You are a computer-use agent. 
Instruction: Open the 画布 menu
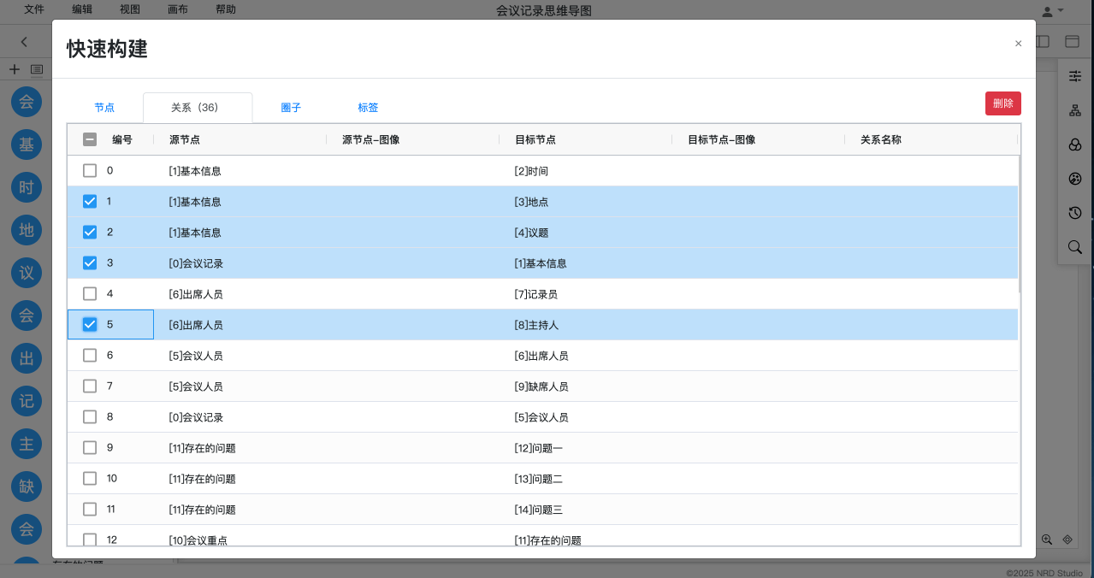coord(178,9)
